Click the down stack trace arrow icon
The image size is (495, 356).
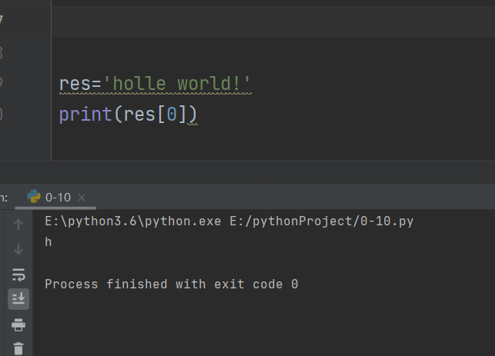click(18, 249)
